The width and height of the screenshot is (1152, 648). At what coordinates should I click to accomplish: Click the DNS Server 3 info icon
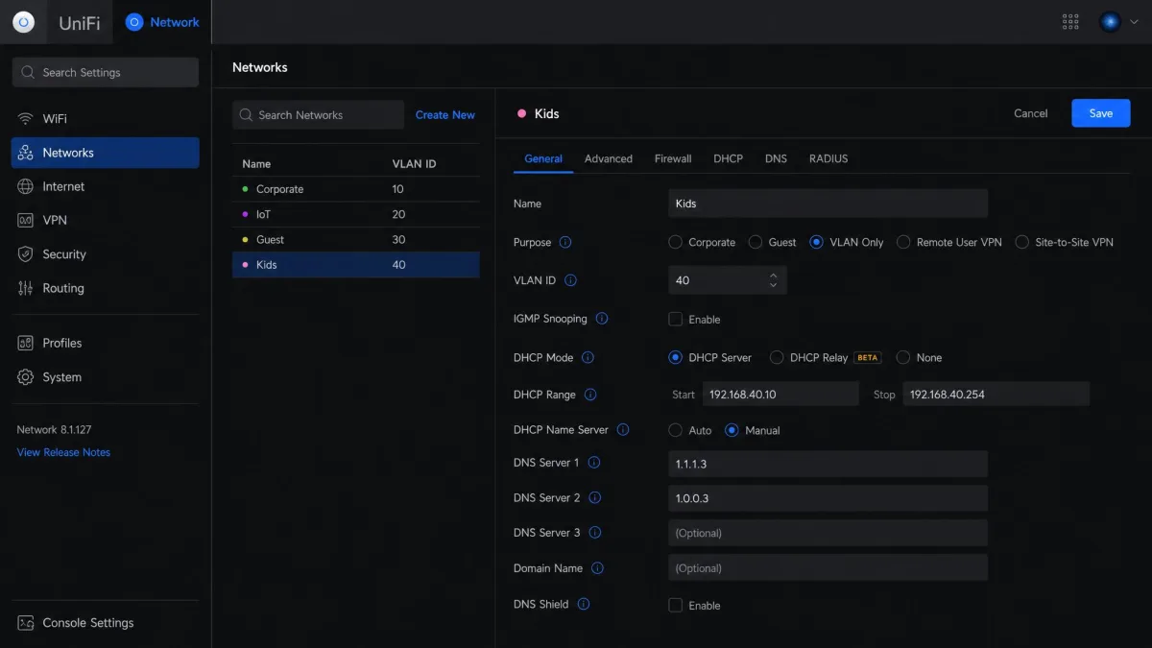click(x=594, y=533)
